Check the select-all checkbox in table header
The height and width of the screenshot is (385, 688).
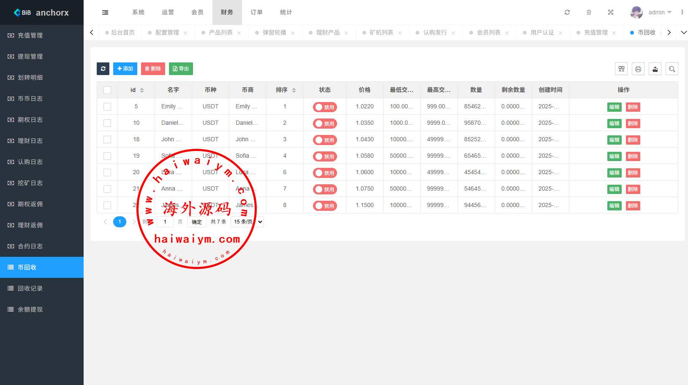pyautogui.click(x=107, y=90)
